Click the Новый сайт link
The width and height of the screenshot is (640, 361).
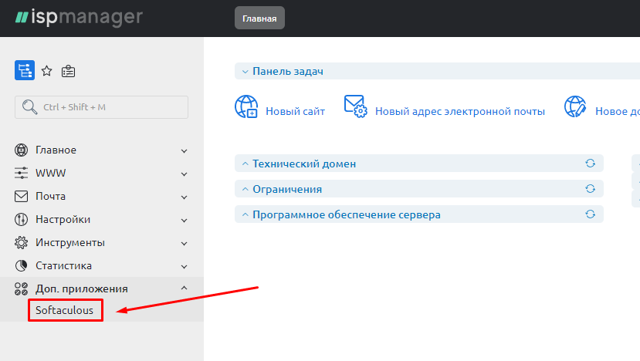tap(295, 111)
